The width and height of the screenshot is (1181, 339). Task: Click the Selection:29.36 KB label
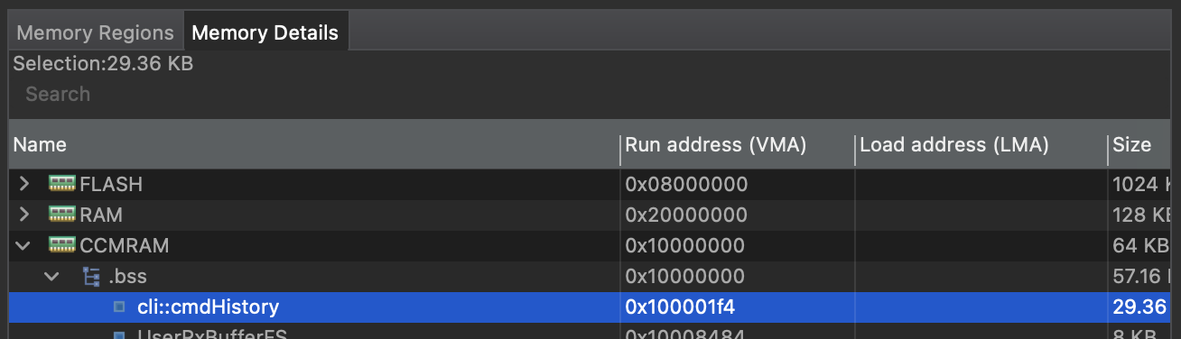coord(103,64)
